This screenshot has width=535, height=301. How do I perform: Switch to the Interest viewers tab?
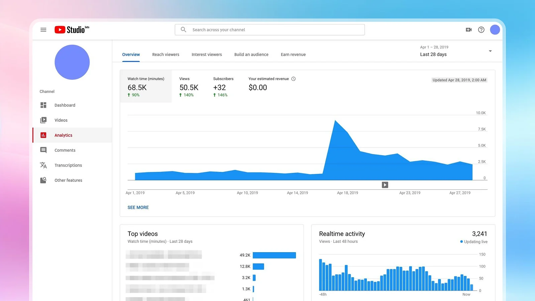coord(207,55)
